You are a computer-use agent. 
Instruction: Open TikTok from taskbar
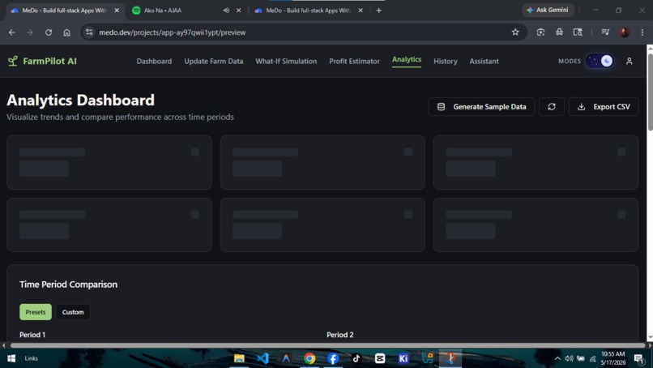tap(356, 358)
